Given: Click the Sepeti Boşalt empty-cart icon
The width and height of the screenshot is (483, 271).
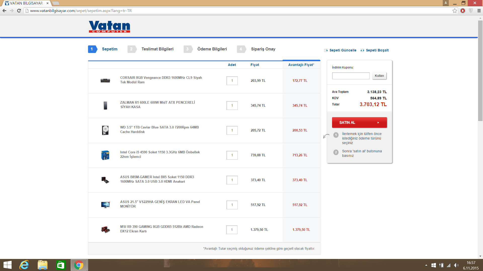Looking at the screenshot, I should coord(362,50).
